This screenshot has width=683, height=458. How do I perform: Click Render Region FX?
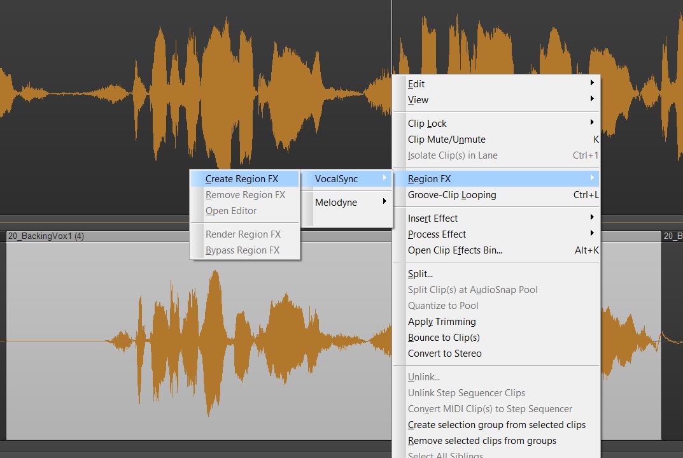(245, 234)
